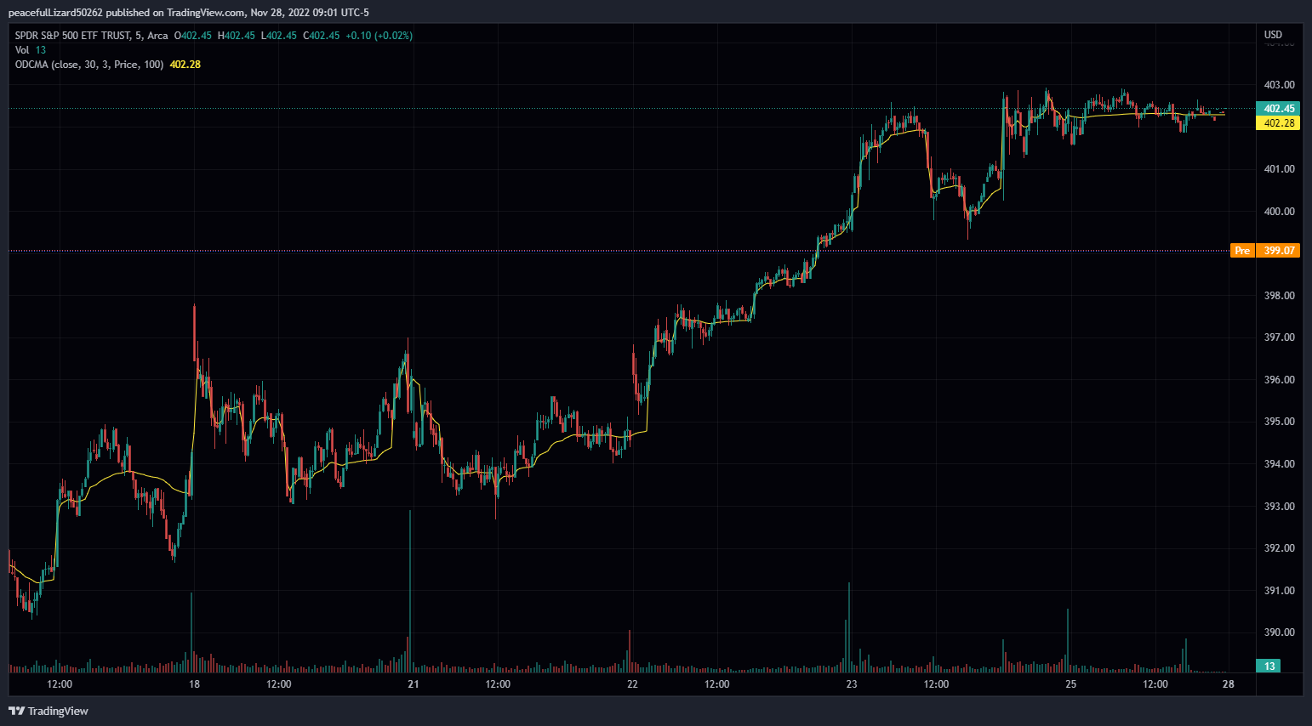The height and width of the screenshot is (726, 1312).
Task: Click date label 21 on time axis
Action: (414, 684)
